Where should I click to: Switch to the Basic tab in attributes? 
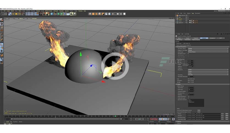[179, 38]
